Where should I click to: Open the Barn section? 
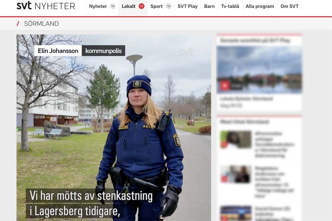click(x=209, y=6)
